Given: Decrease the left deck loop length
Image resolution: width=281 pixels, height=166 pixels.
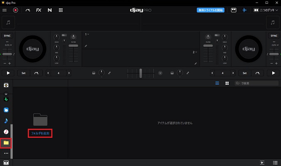Looking at the screenshot, I should click(48, 73).
